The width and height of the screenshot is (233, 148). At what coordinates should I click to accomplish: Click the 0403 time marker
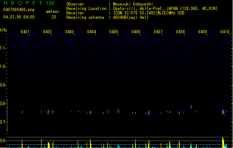tap(70, 32)
